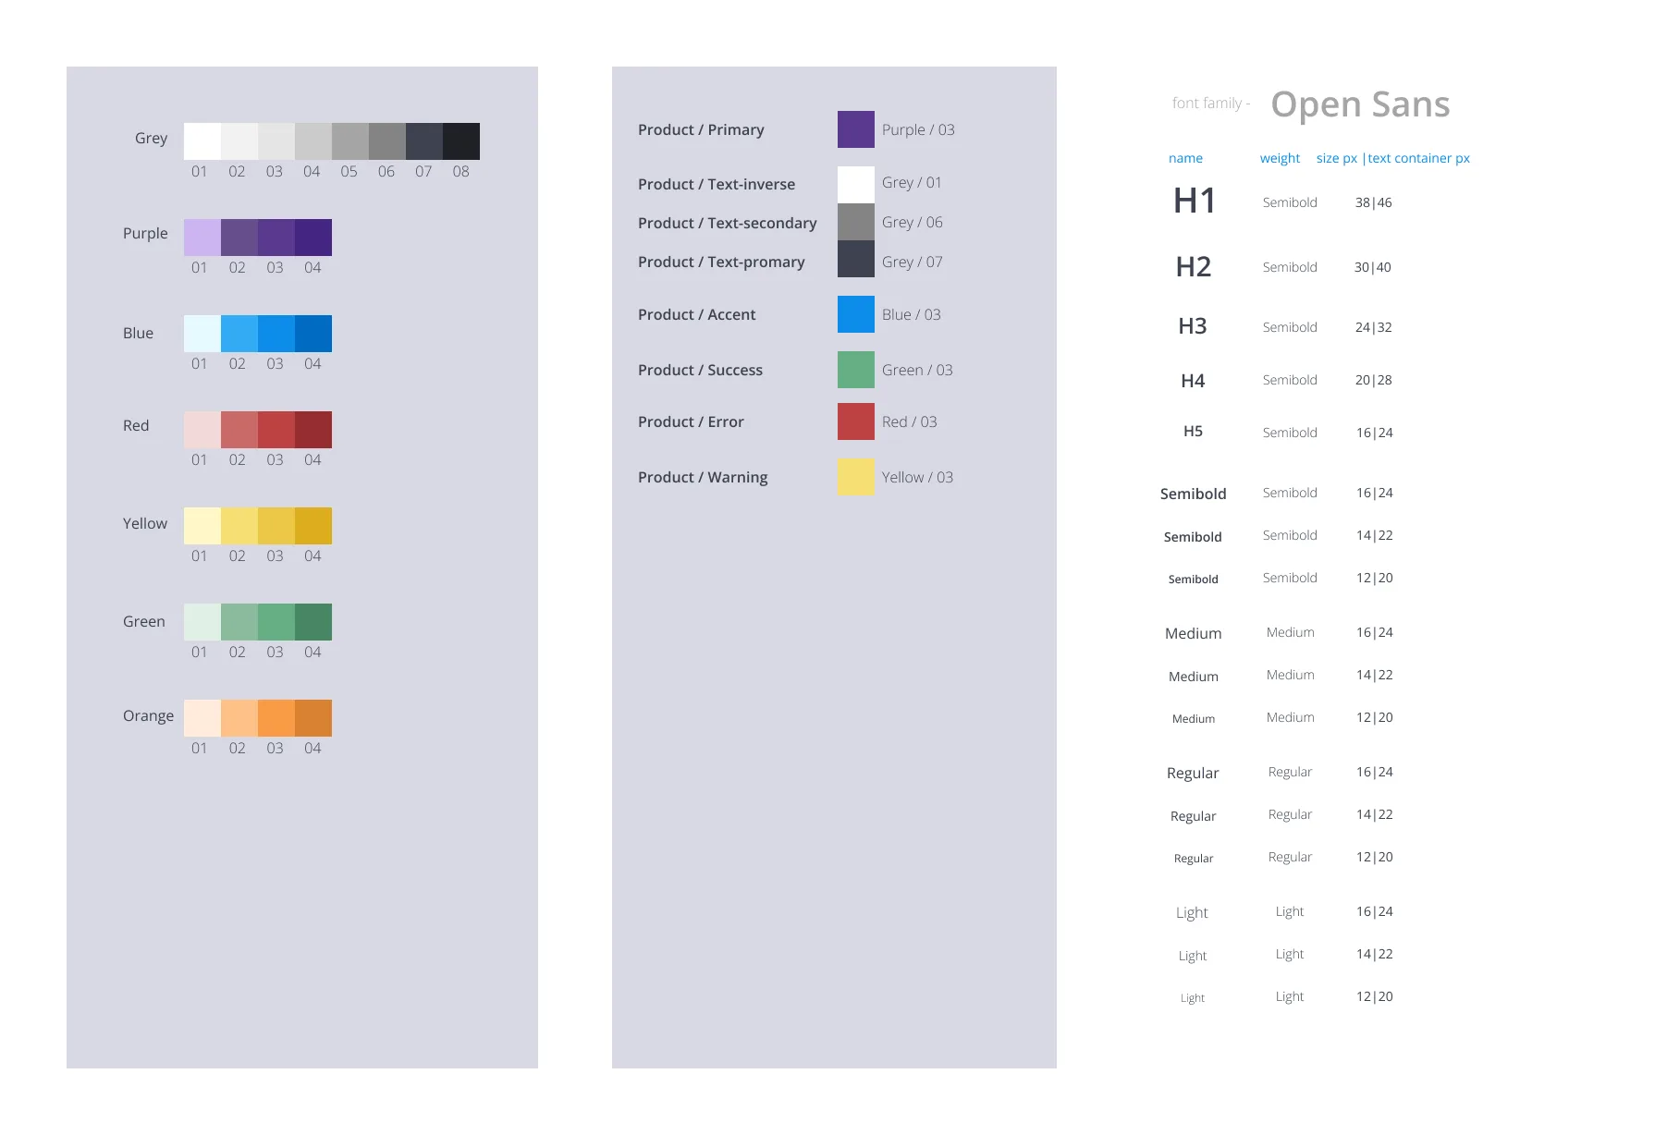The image size is (1667, 1135).
Task: Select the Orange 01 peach swatch
Action: click(202, 718)
